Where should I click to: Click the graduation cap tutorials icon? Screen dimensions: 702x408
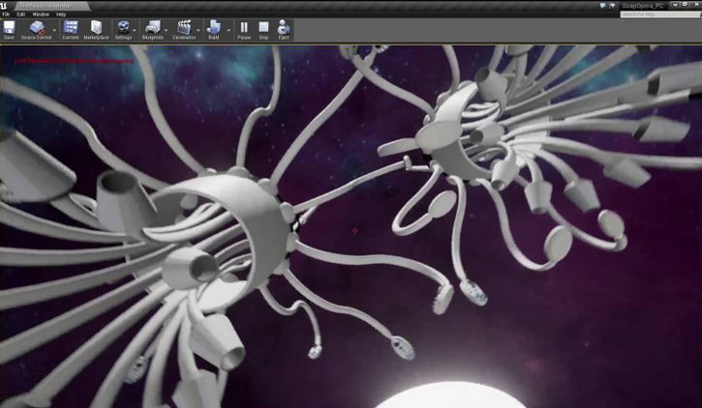pos(612,6)
